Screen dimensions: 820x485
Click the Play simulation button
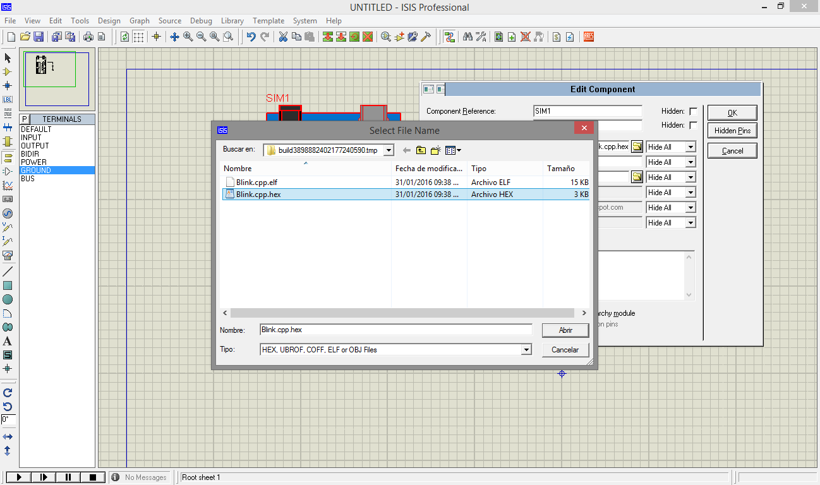pos(18,477)
